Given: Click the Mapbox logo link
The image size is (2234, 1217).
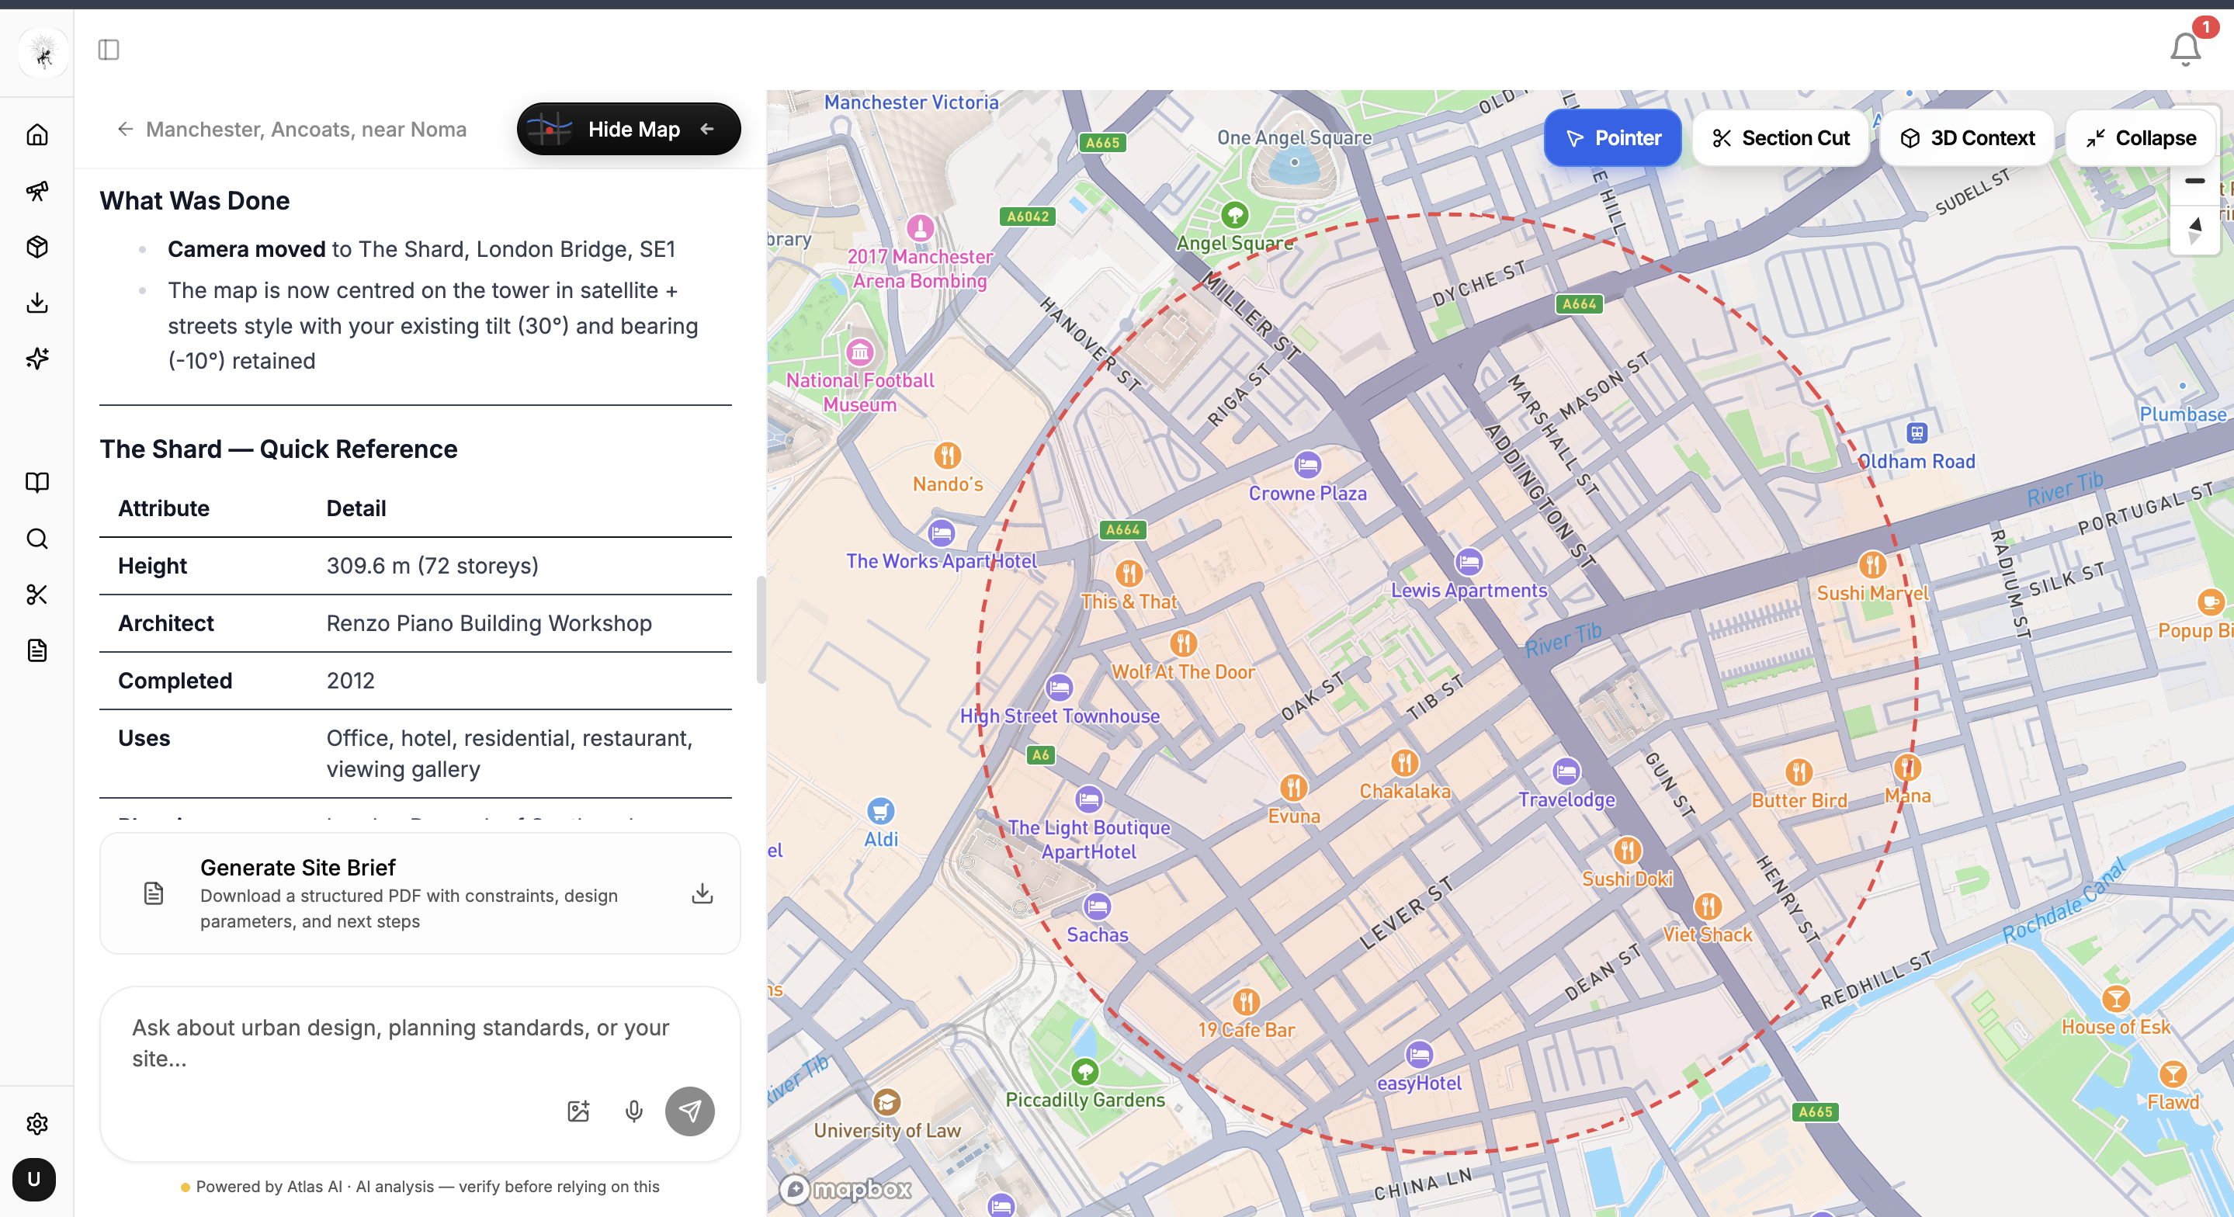Looking at the screenshot, I should pyautogui.click(x=845, y=1189).
